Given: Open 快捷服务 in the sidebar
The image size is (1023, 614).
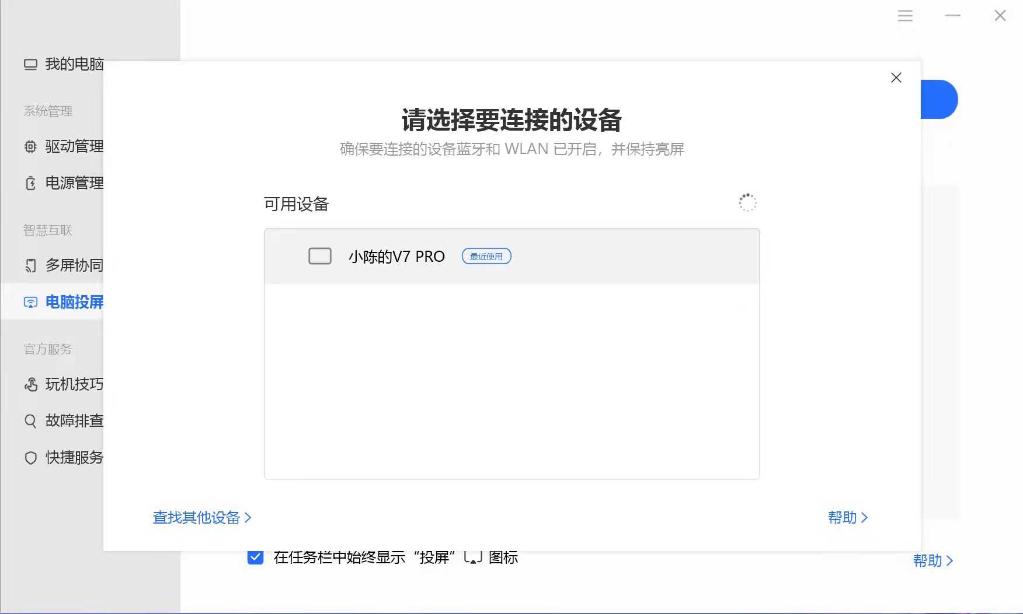Looking at the screenshot, I should [x=63, y=458].
